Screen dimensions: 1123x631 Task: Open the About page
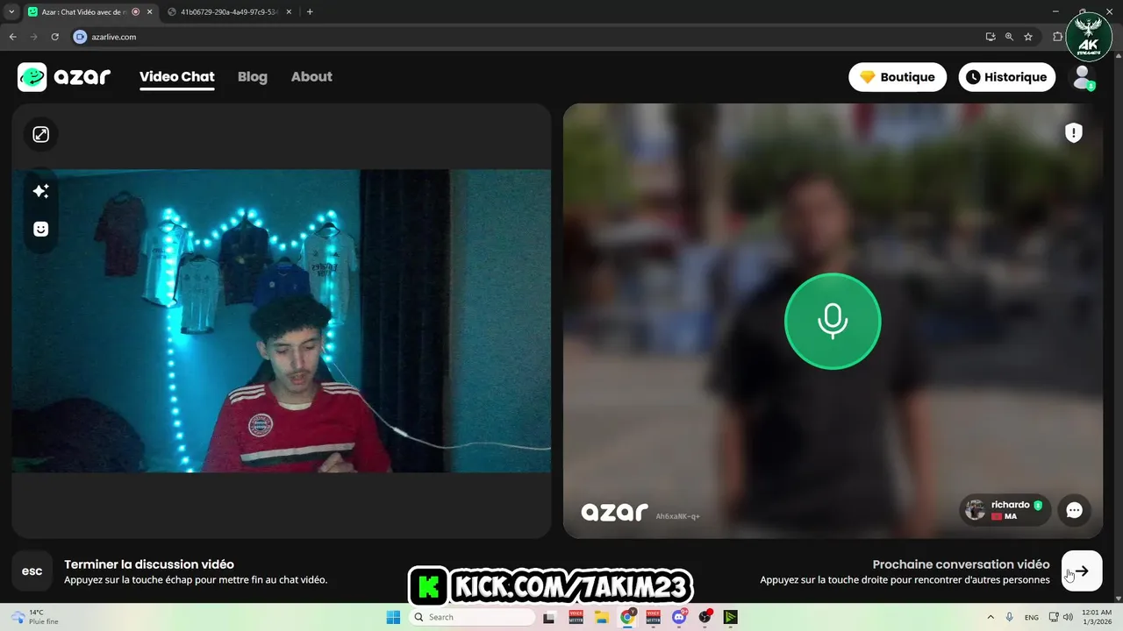pyautogui.click(x=311, y=77)
